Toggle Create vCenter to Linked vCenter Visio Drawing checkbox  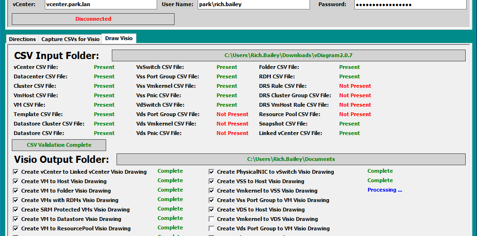pos(16,172)
